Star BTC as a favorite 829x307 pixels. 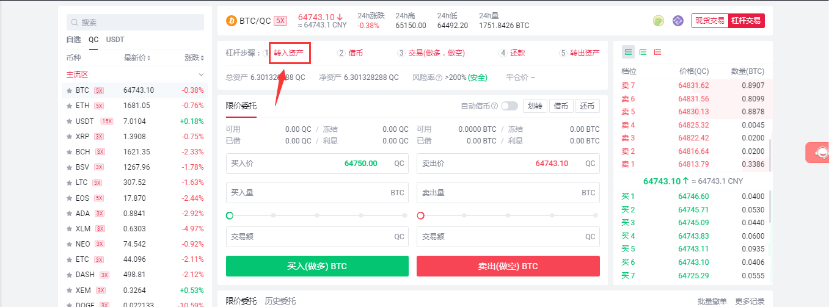coord(69,90)
